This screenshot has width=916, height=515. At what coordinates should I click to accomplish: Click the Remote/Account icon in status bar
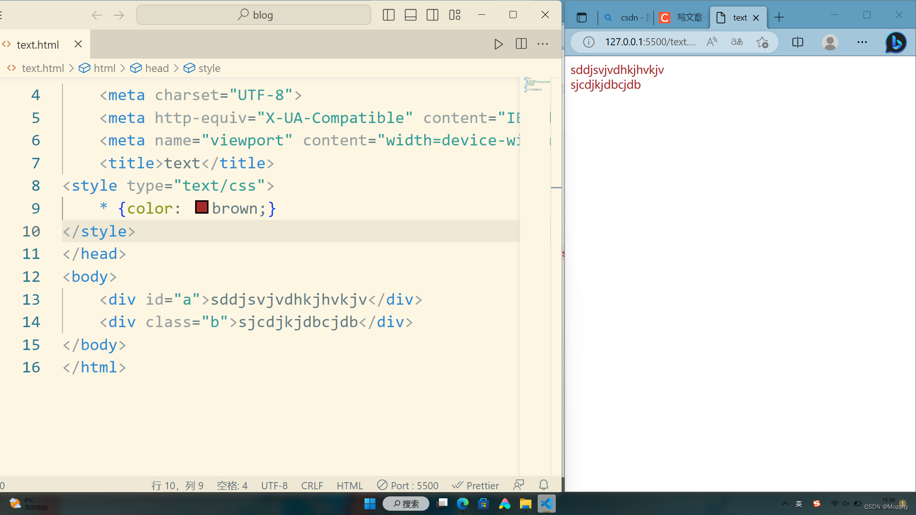point(518,484)
